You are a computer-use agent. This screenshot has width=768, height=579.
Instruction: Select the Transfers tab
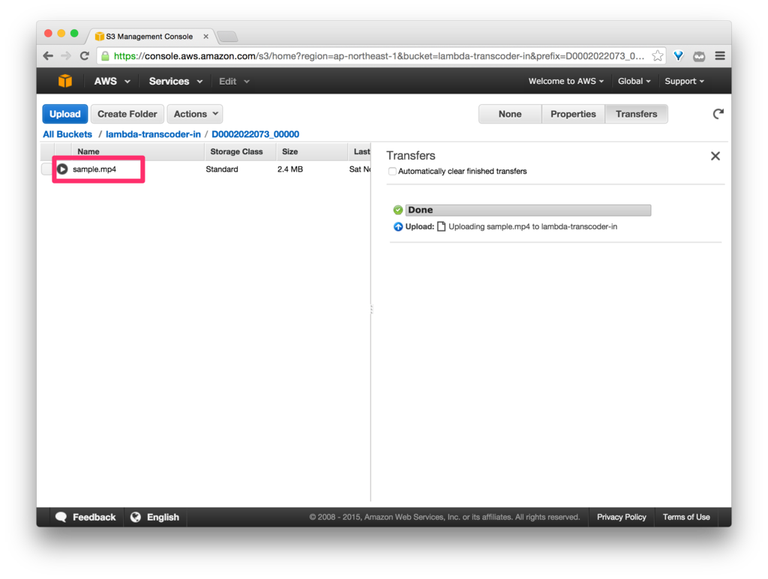(636, 114)
